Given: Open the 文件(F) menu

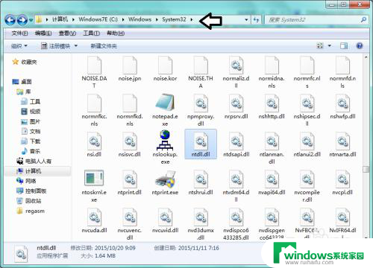Looking at the screenshot, I should 19,33.
